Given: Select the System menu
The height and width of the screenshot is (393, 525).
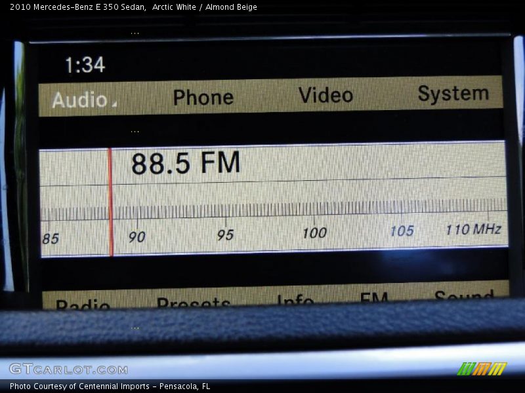Looking at the screenshot, I should 453,94.
